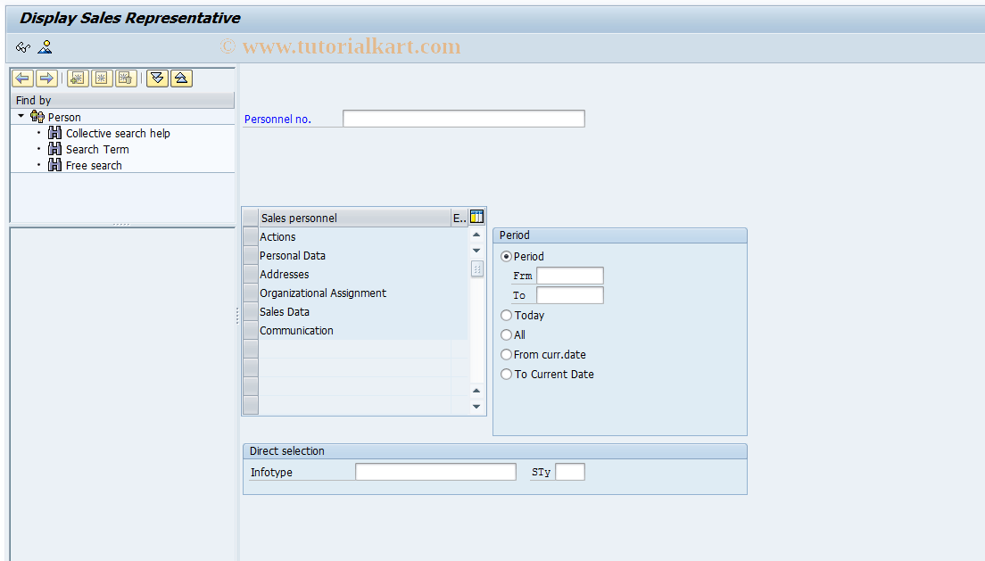The image size is (985, 561).
Task: Select the Organizational Assignment infotype row
Action: [x=323, y=293]
